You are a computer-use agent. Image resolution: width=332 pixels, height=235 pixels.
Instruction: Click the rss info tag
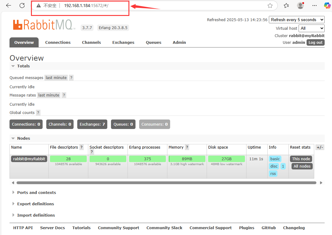[x=273, y=174]
